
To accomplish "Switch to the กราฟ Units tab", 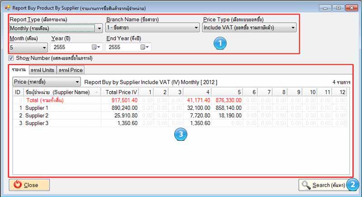I will point(43,70).
